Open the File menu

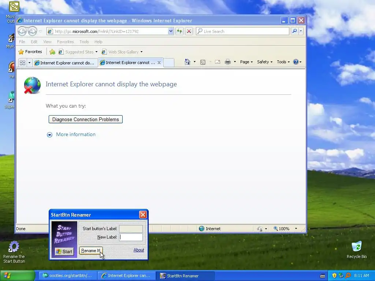(x=22, y=42)
